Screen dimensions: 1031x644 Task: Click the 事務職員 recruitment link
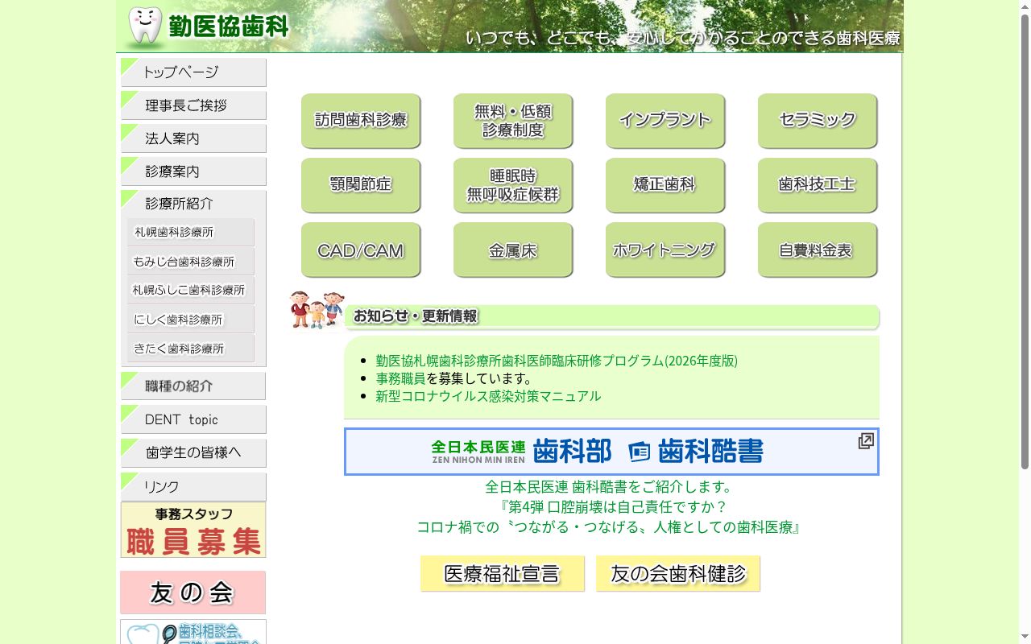[400, 378]
